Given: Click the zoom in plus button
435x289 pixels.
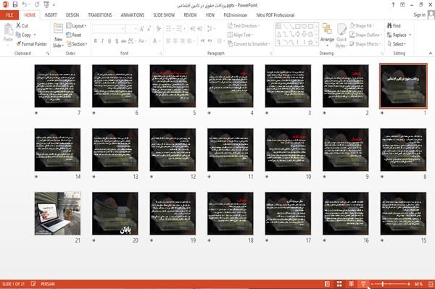Looking at the screenshot, I should click(x=408, y=284).
